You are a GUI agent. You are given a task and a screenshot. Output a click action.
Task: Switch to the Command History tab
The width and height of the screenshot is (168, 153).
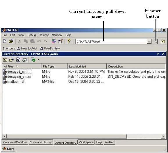(41, 142)
